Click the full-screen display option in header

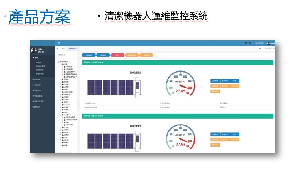(x=259, y=43)
